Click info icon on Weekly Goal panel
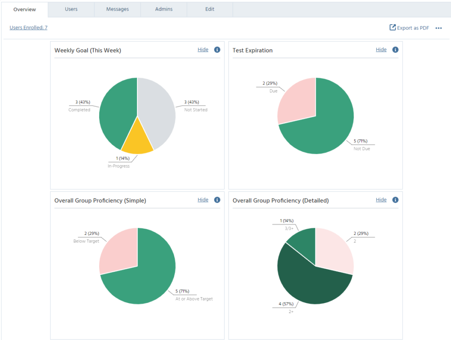 [x=217, y=50]
